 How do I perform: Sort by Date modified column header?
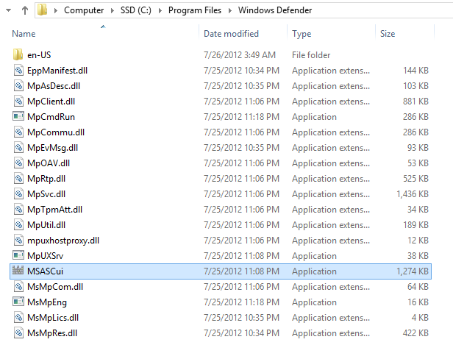point(231,34)
